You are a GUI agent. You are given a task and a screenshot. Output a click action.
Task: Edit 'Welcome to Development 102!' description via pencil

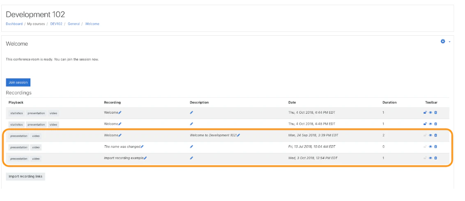pyautogui.click(x=238, y=135)
